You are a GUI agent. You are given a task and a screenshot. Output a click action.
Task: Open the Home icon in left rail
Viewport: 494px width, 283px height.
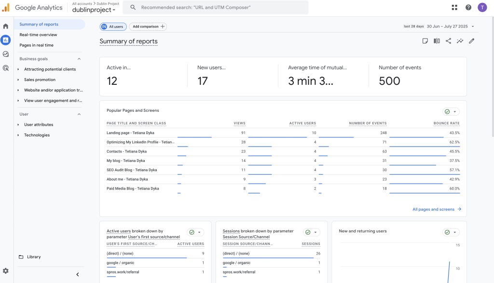click(x=6, y=26)
